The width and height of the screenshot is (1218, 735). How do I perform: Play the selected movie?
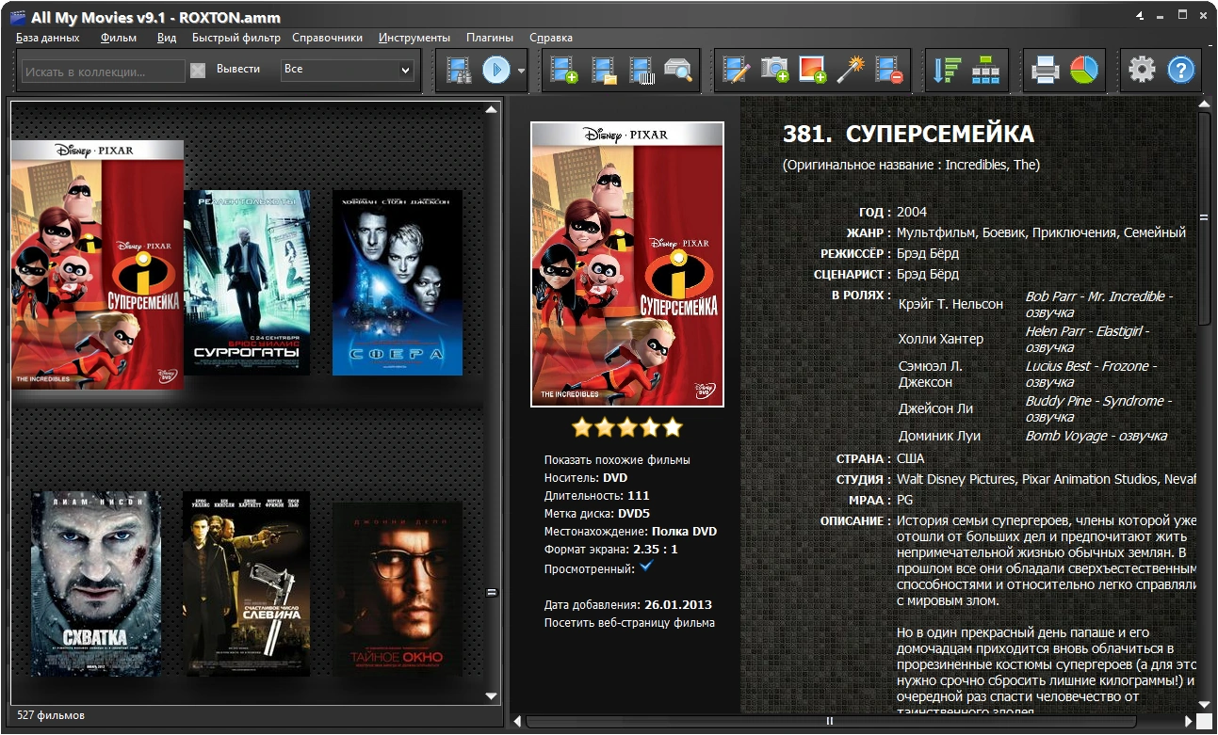(x=496, y=71)
